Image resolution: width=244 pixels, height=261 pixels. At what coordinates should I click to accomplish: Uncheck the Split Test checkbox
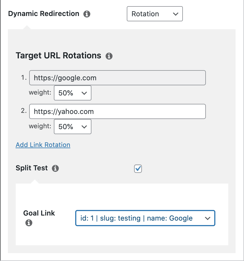pyautogui.click(x=138, y=169)
